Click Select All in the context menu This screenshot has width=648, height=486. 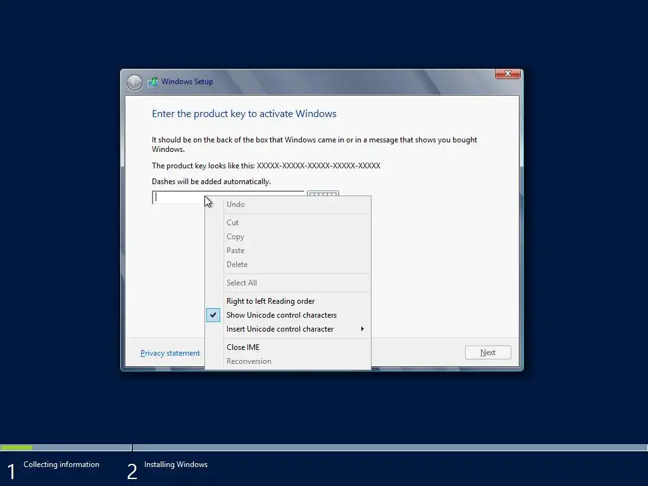click(x=288, y=283)
